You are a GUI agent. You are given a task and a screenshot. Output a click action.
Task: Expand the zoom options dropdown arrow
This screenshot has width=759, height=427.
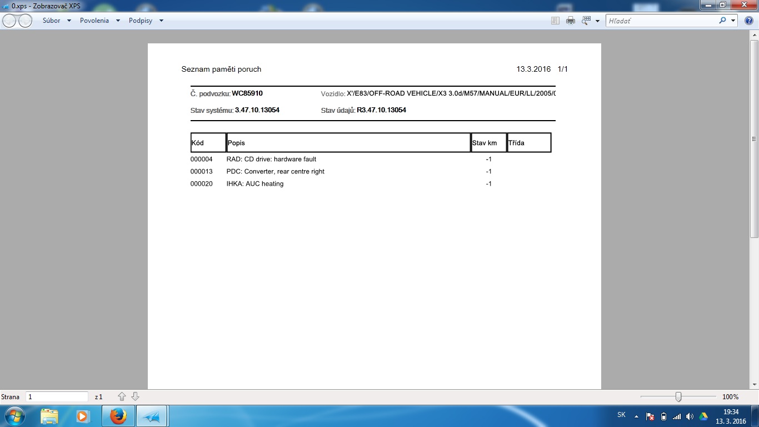pos(597,21)
